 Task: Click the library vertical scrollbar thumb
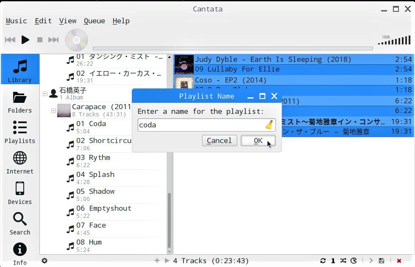click(170, 220)
